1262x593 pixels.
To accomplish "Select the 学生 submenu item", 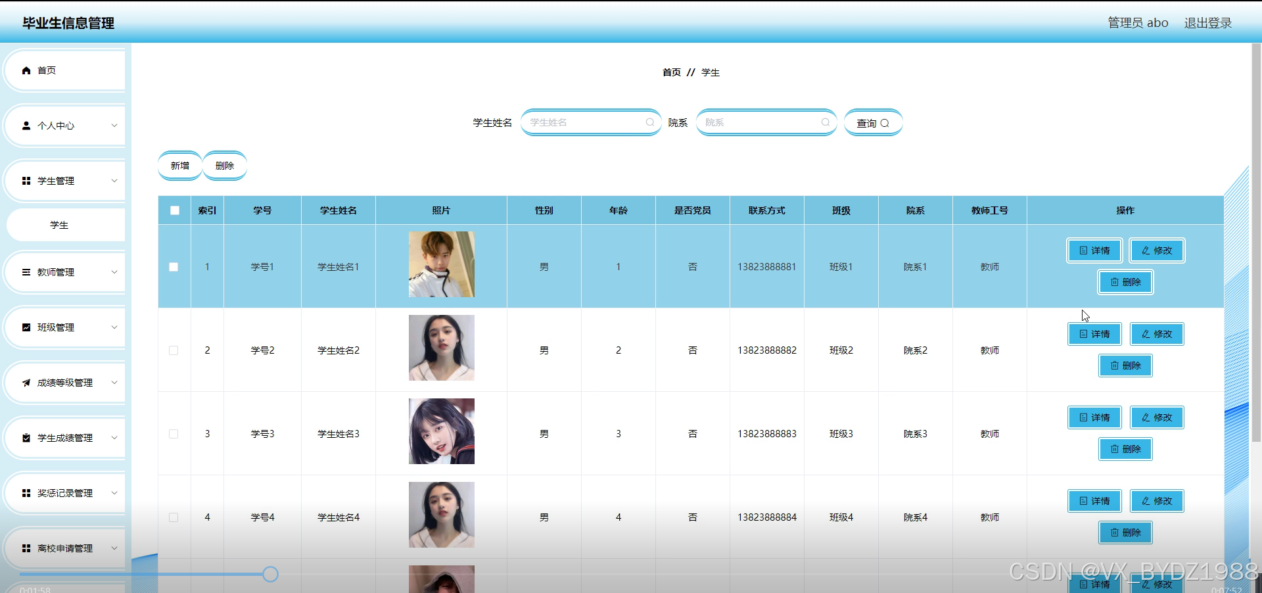I will pos(66,225).
